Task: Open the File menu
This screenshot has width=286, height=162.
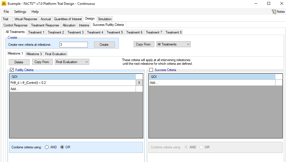Action: (x=6, y=12)
